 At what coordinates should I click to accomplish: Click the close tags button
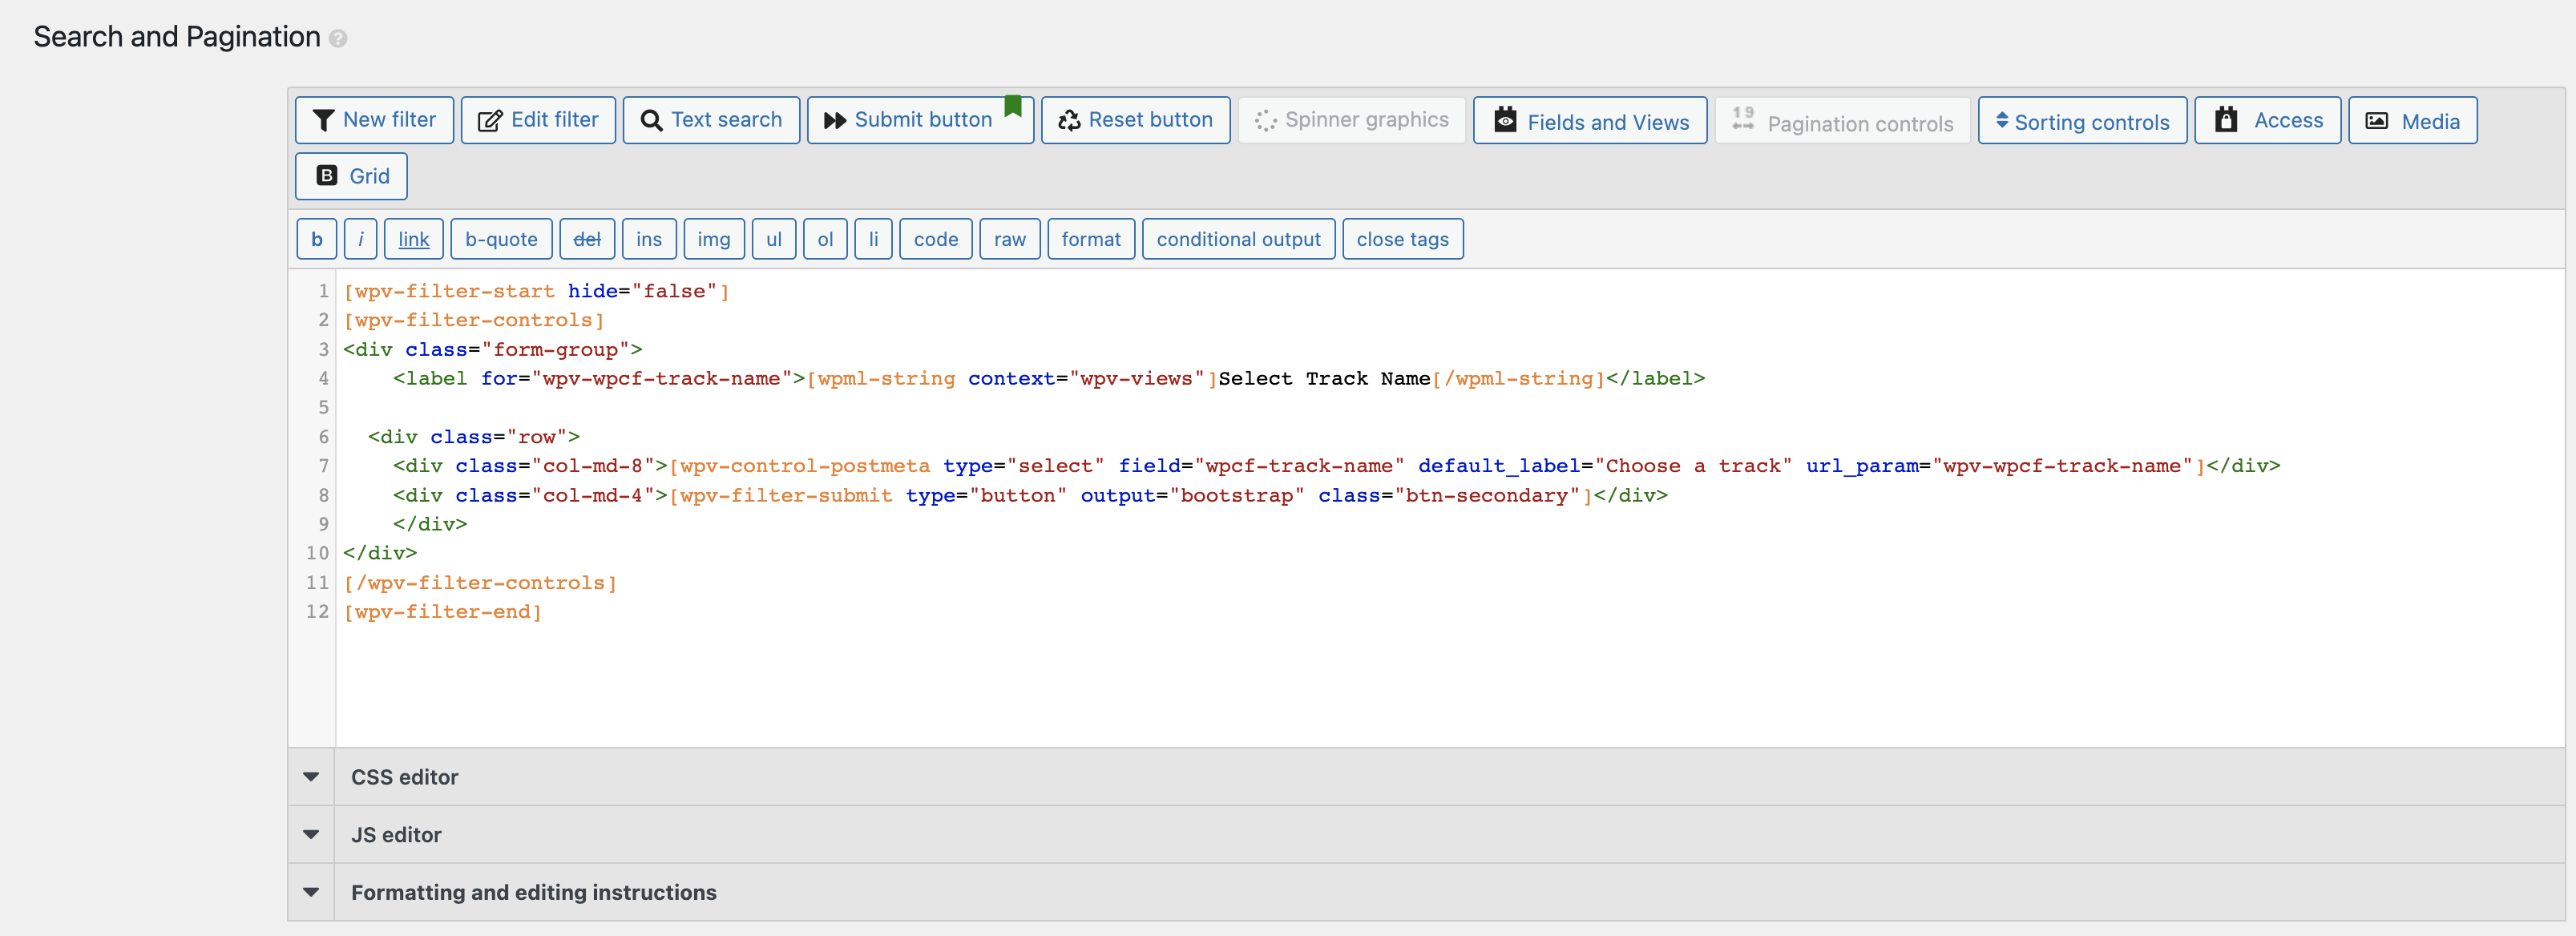[x=1403, y=239]
